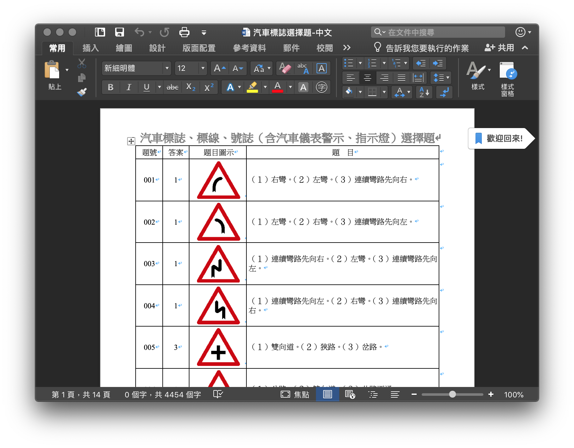Toggle Italic text formatting
Screen dimensions: 574x448
129,87
